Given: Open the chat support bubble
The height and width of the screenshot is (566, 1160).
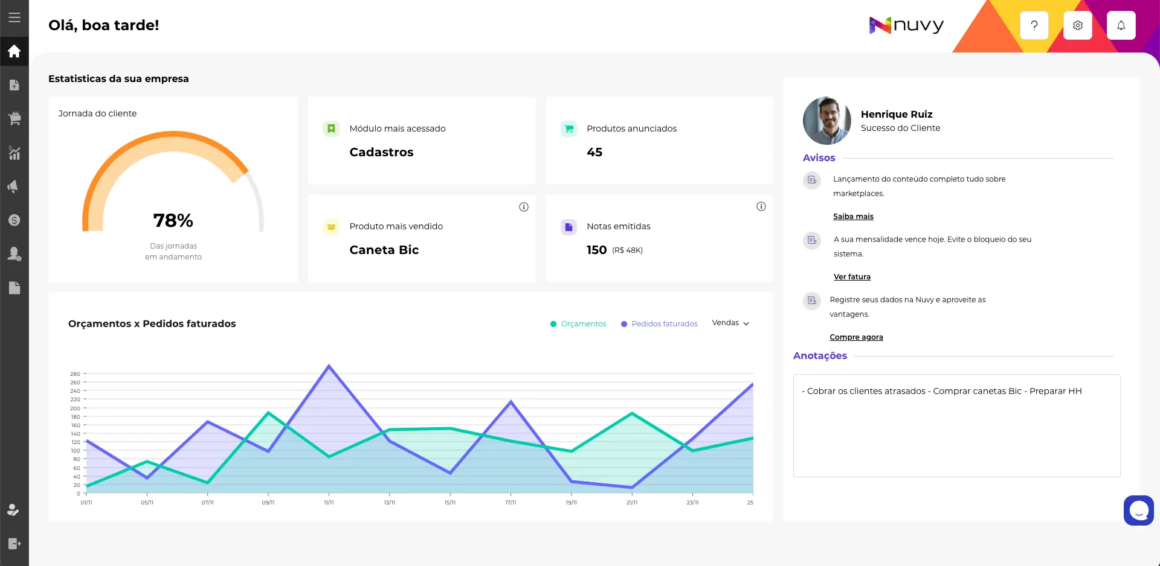Looking at the screenshot, I should point(1138,510).
